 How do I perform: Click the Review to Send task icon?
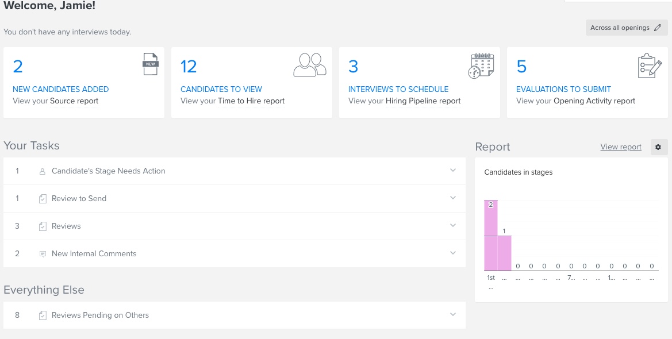[43, 199]
